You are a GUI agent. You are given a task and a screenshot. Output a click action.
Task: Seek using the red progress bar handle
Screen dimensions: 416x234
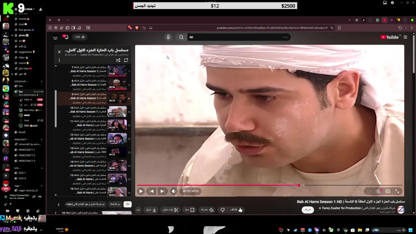click(x=299, y=185)
